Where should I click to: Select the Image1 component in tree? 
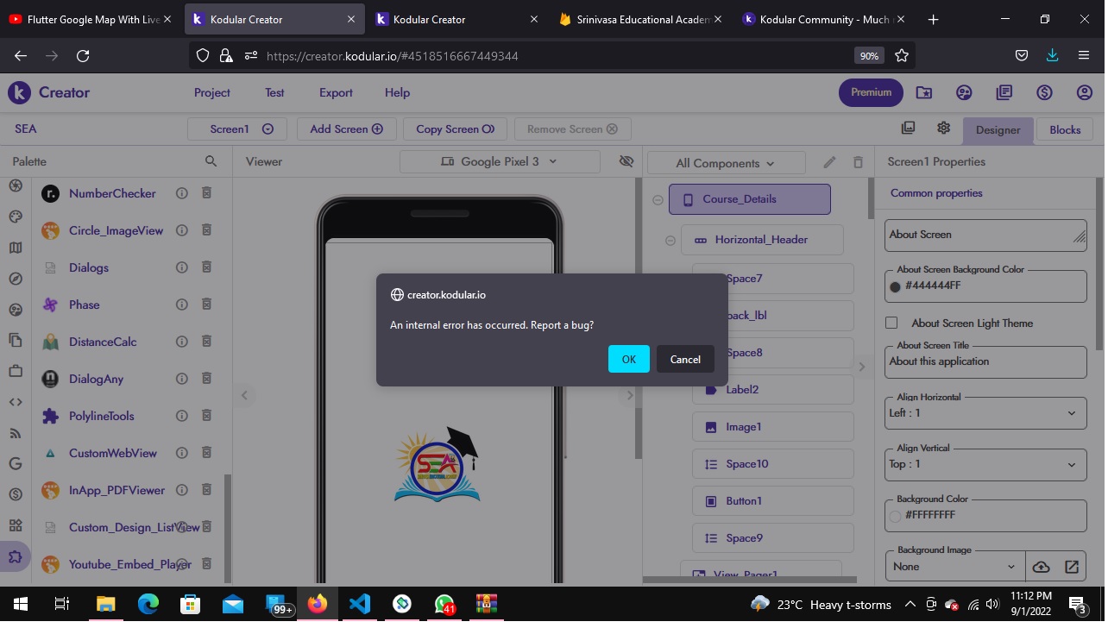[772, 427]
